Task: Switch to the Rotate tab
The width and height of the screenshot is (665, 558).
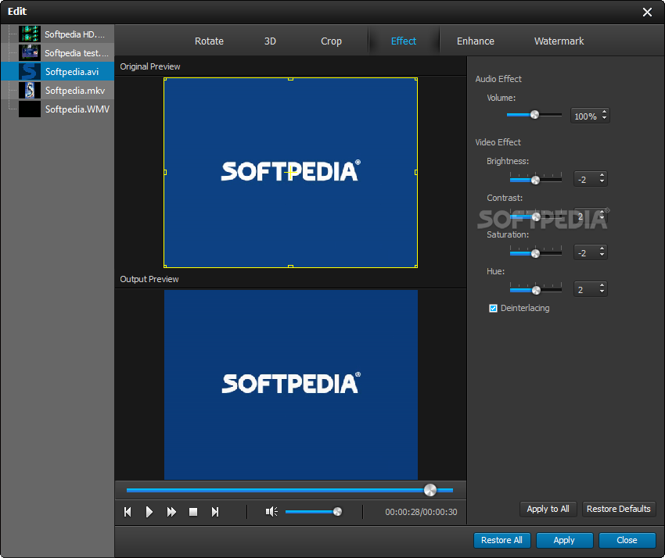Action: (209, 41)
